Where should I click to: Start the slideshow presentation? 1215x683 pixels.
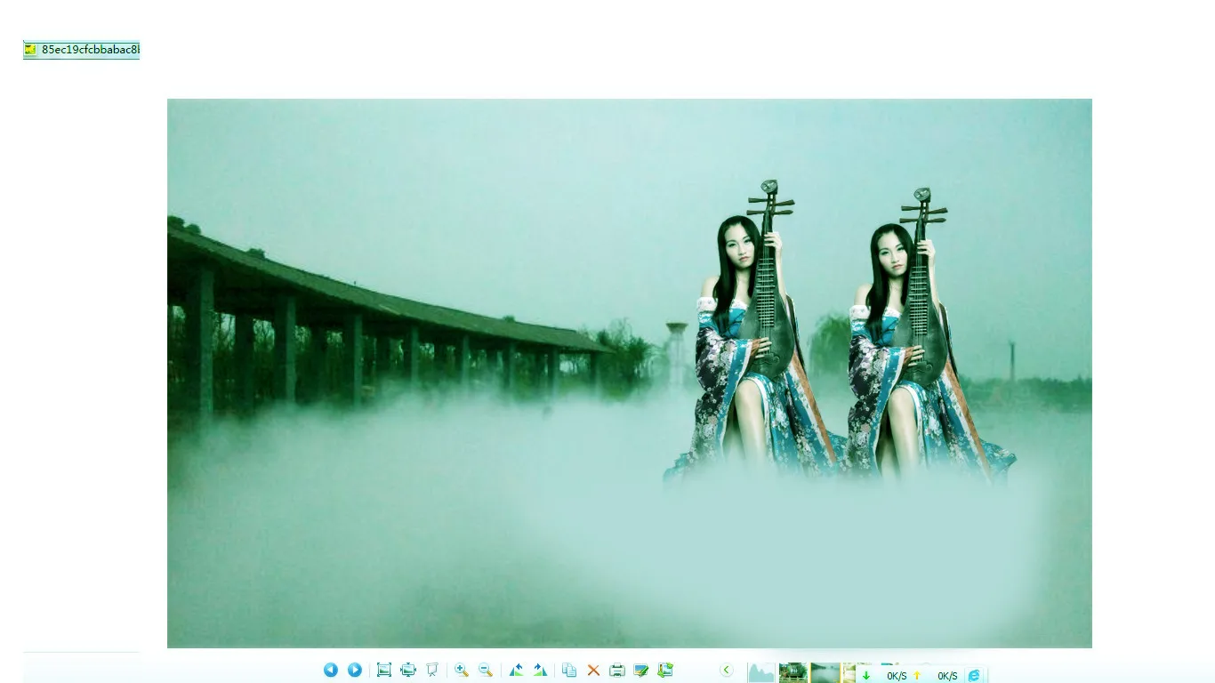[x=432, y=670]
